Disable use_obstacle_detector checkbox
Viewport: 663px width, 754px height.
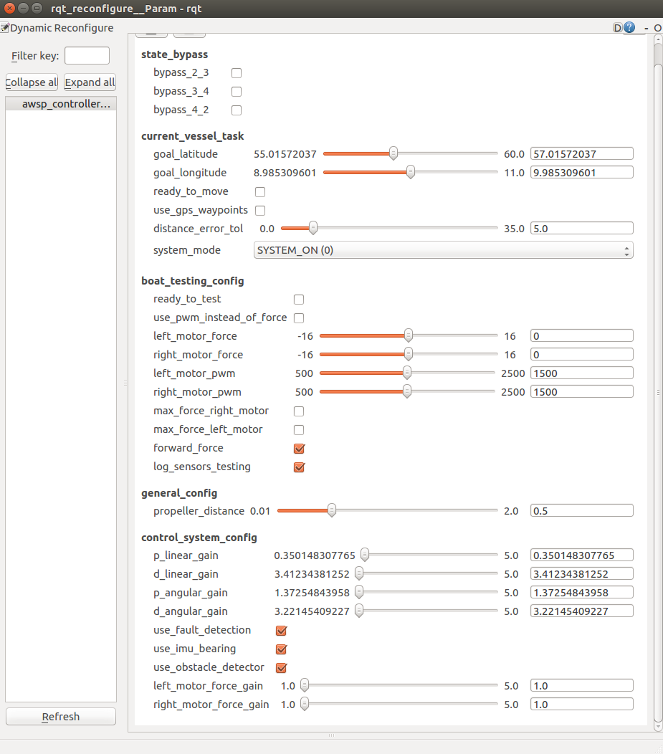click(x=281, y=668)
